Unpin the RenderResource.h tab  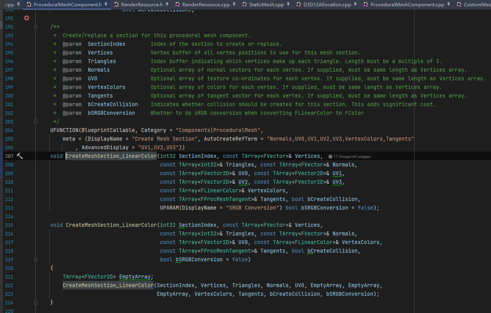pos(167,5)
